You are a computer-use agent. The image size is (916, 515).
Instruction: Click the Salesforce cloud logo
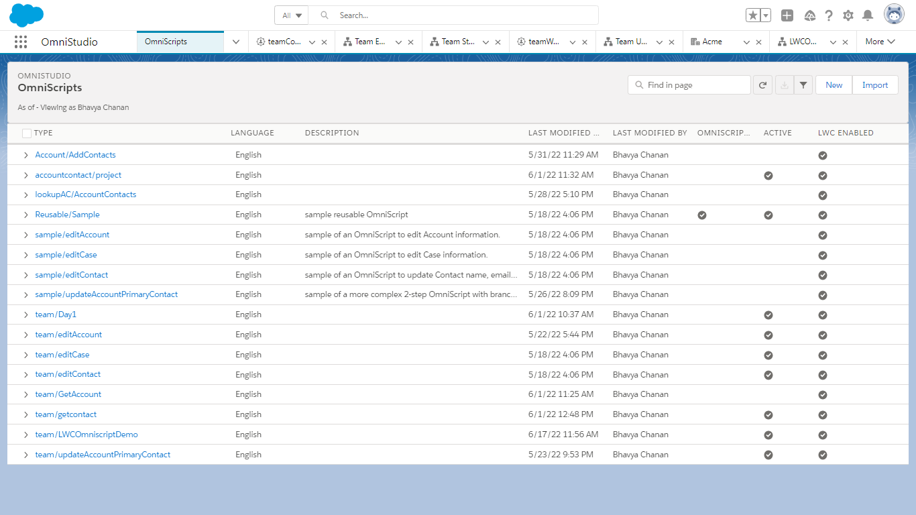tap(27, 15)
